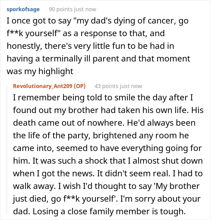Open the sporkofsage user profile

(x=23, y=9)
